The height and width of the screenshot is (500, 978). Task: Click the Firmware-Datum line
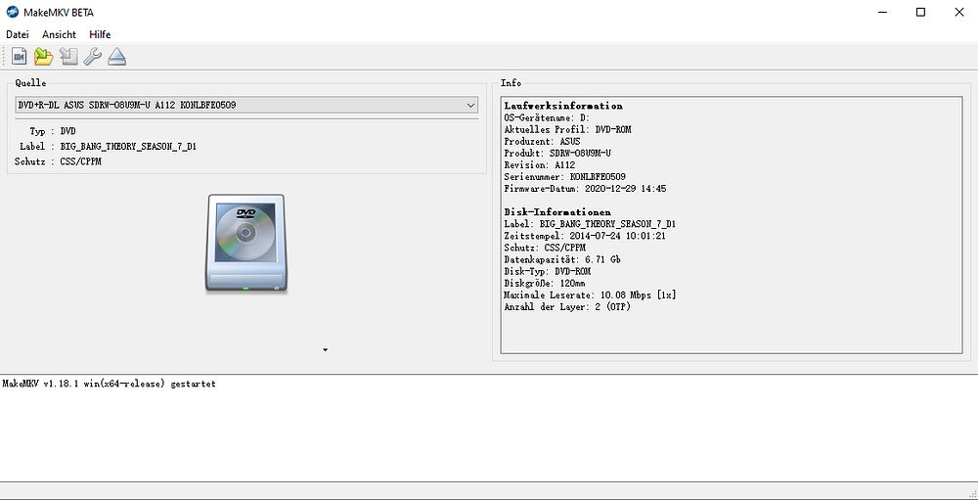click(585, 189)
